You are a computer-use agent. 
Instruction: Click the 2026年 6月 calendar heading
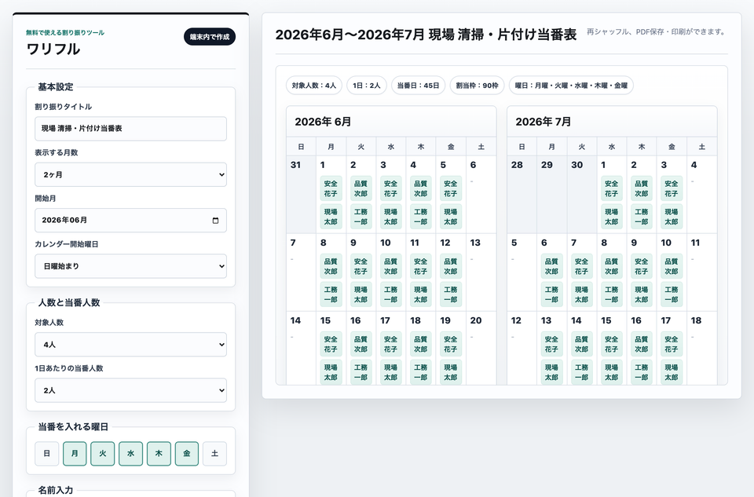tap(323, 122)
